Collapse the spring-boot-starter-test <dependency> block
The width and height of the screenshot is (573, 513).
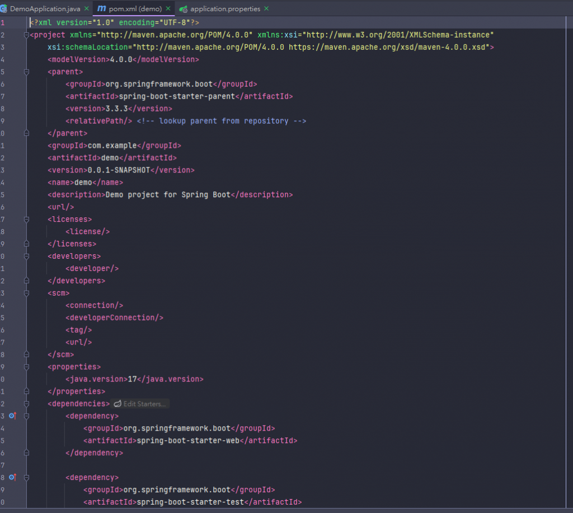26,478
